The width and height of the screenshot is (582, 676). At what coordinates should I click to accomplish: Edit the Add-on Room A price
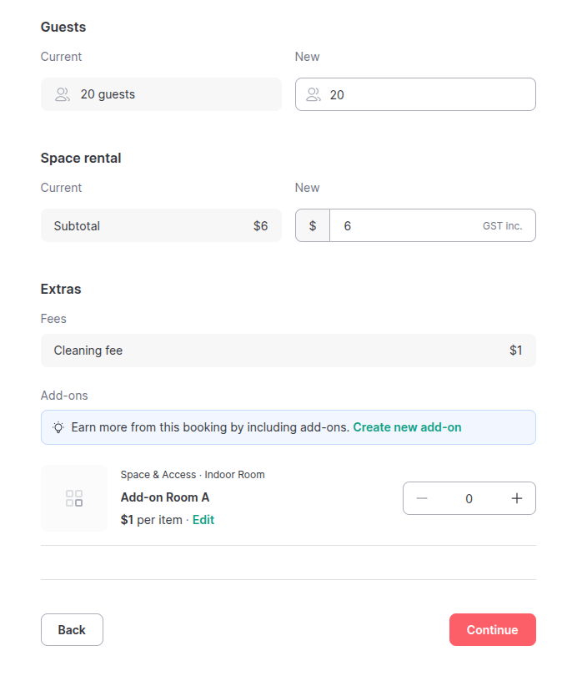(x=203, y=520)
